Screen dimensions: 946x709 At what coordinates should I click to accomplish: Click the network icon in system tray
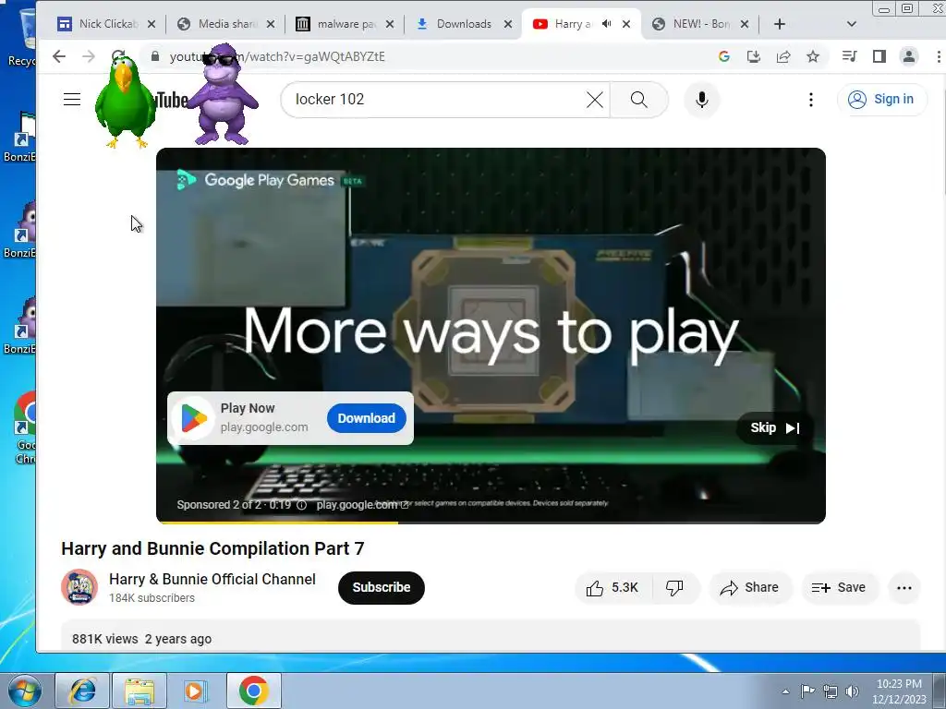pyautogui.click(x=831, y=691)
